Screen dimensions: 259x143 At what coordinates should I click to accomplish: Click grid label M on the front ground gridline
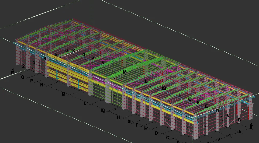(x=63, y=94)
